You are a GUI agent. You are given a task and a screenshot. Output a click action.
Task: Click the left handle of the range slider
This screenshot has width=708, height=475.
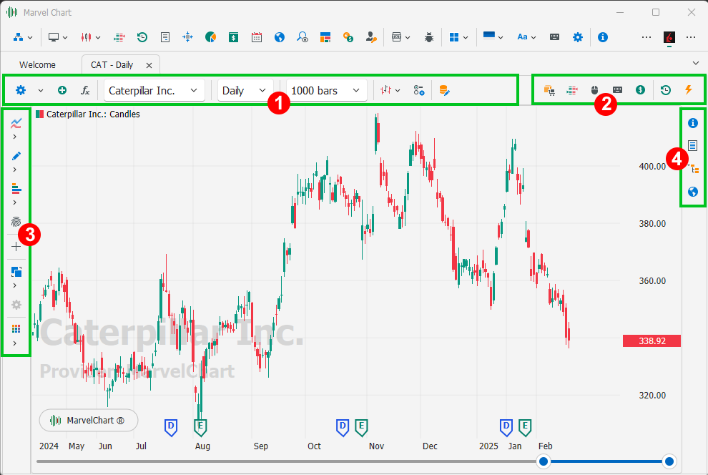[x=544, y=461]
